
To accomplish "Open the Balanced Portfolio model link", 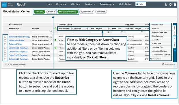I will tap(16, 40).
